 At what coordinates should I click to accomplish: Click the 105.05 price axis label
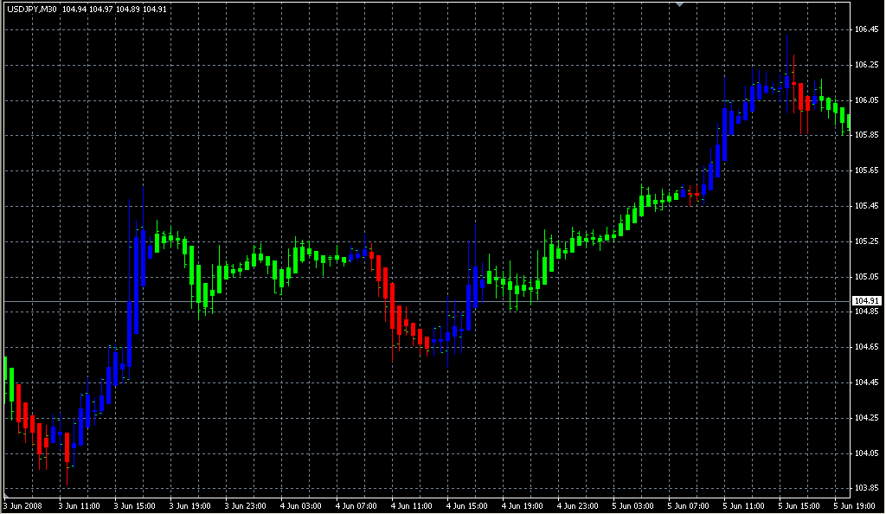pyautogui.click(x=867, y=277)
